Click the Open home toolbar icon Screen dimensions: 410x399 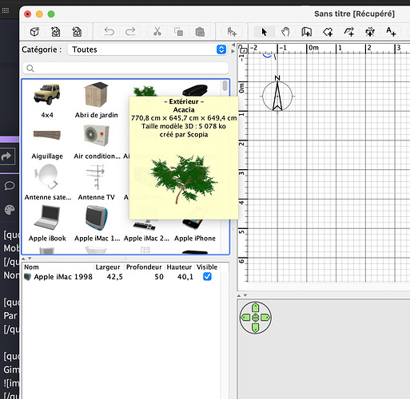click(x=56, y=32)
